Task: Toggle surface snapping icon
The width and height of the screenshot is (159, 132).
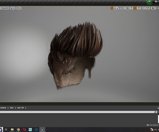Action: tap(125, 8)
